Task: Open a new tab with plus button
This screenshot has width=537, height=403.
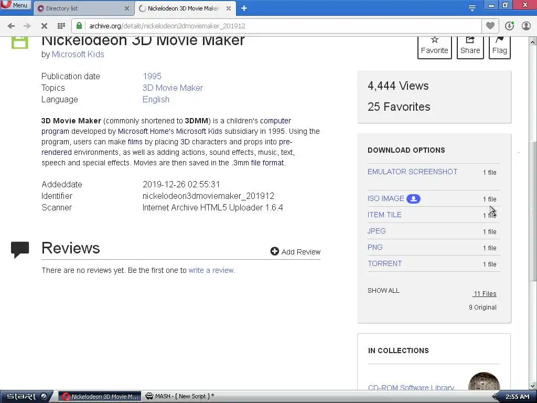Action: [x=244, y=8]
